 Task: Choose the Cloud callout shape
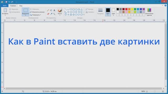click(x=82, y=15)
